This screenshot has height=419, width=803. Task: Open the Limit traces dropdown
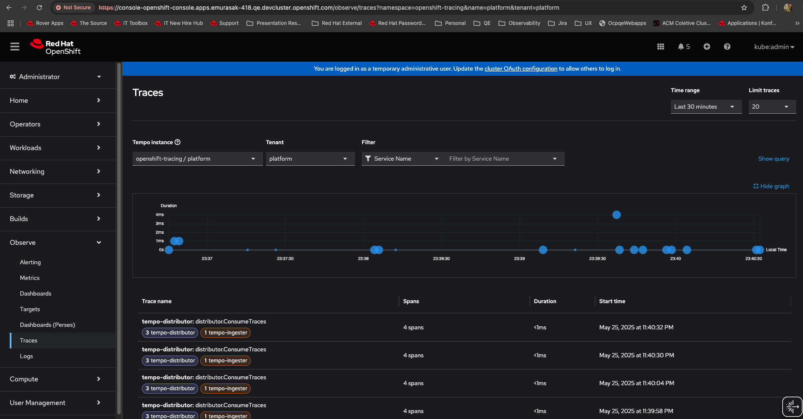point(772,107)
